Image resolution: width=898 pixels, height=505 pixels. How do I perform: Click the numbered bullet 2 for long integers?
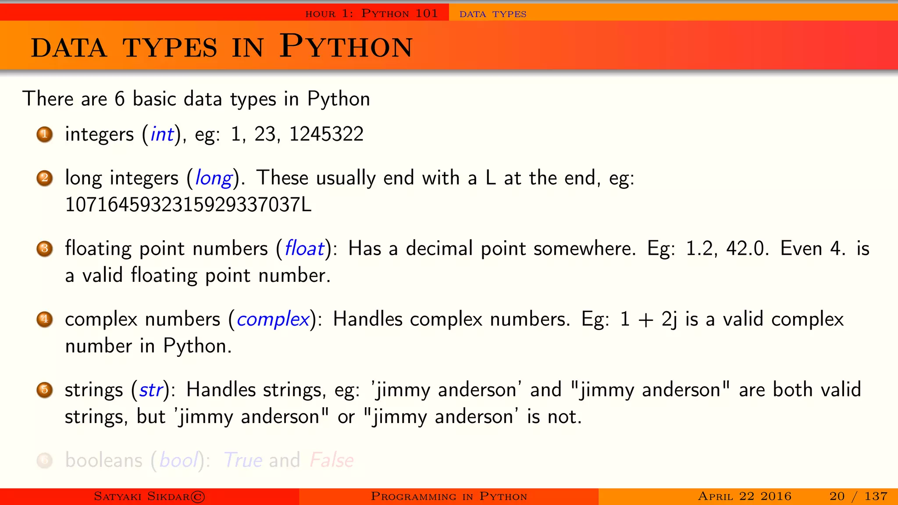point(45,178)
